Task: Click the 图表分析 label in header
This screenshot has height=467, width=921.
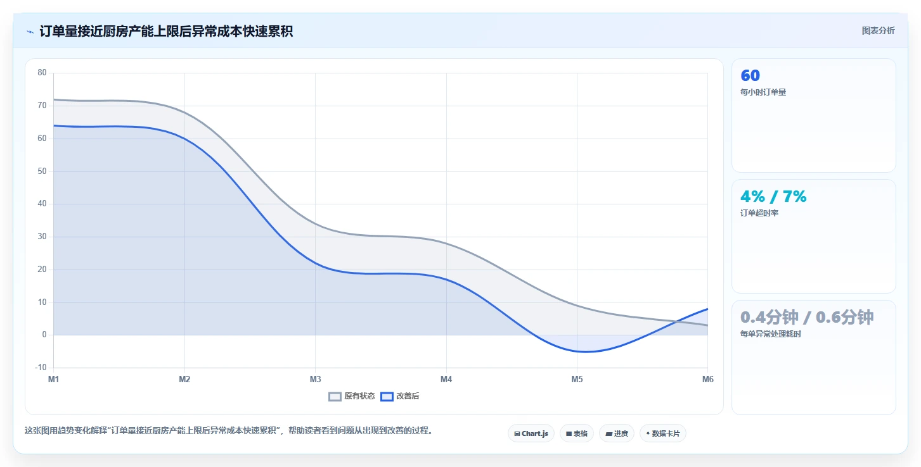Action: coord(878,30)
